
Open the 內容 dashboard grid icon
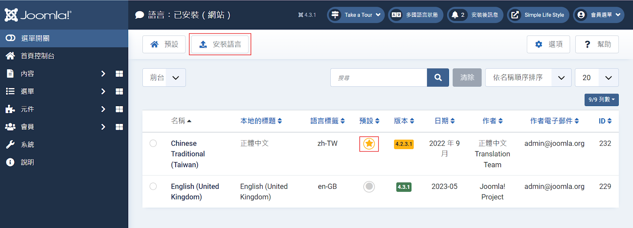[x=119, y=74]
